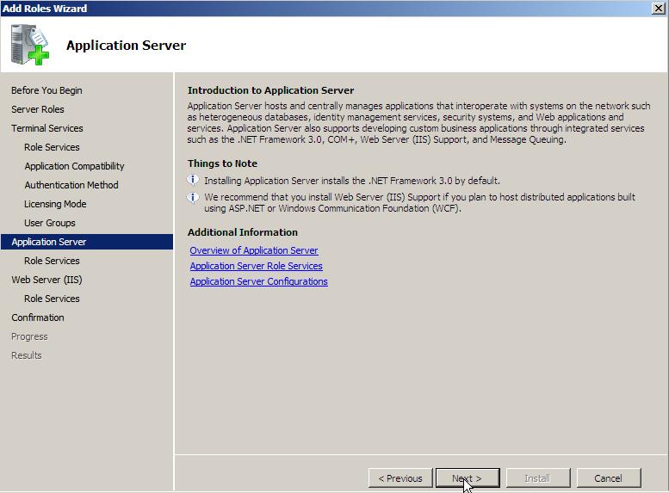Open the User Groups step
This screenshot has width=669, height=493.
click(x=49, y=223)
